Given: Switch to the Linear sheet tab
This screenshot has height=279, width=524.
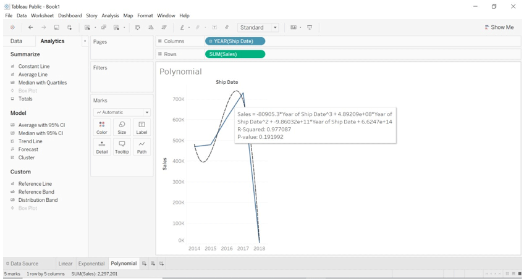Looking at the screenshot, I should [65, 264].
